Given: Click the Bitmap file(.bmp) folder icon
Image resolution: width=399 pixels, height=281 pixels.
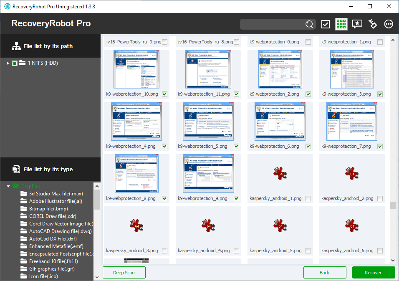Looking at the screenshot, I should [x=24, y=209].
